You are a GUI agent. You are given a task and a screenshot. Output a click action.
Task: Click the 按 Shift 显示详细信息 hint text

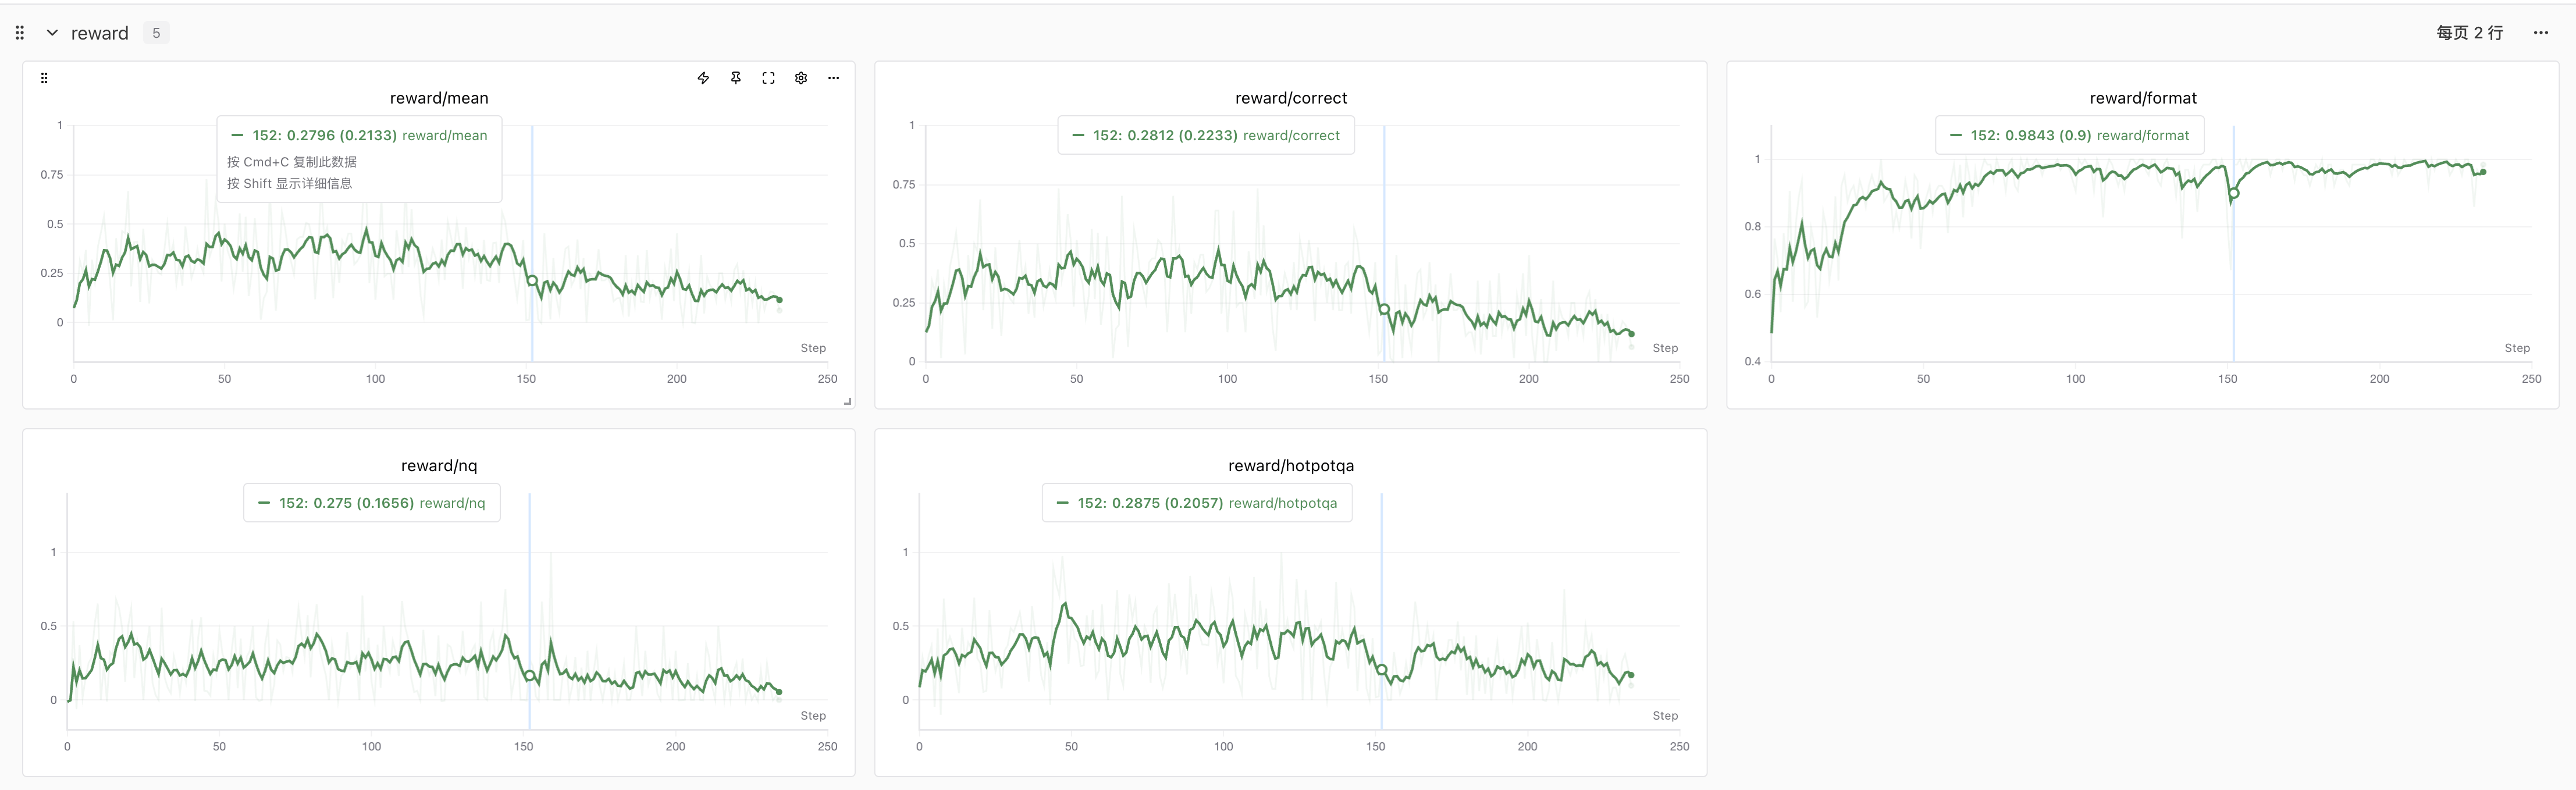pyautogui.click(x=290, y=184)
